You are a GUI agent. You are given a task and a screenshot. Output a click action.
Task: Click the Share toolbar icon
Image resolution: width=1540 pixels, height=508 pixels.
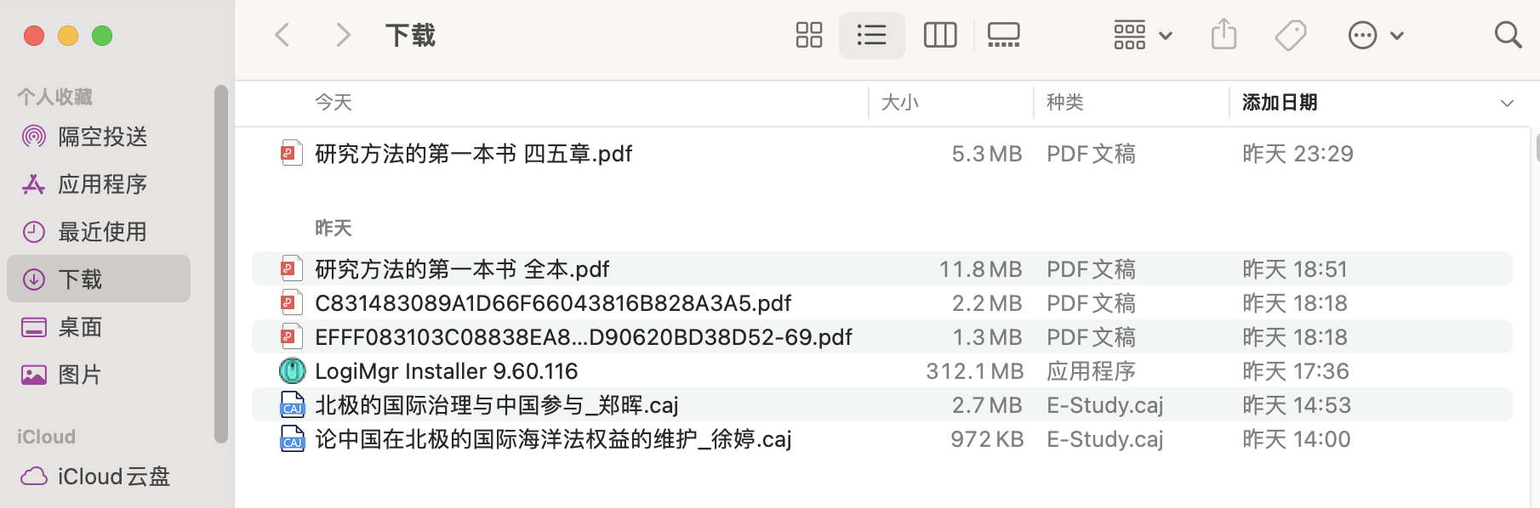(x=1223, y=36)
